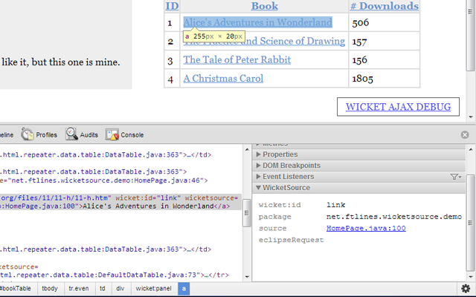The height and width of the screenshot is (297, 476).
Task: Click the package value net.ftlines.wicketsource.demo
Action: click(x=394, y=217)
